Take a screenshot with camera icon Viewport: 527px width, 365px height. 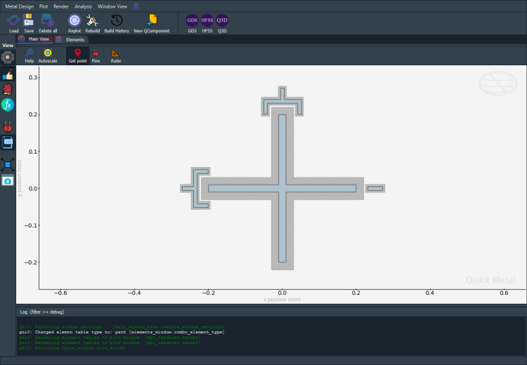click(8, 181)
